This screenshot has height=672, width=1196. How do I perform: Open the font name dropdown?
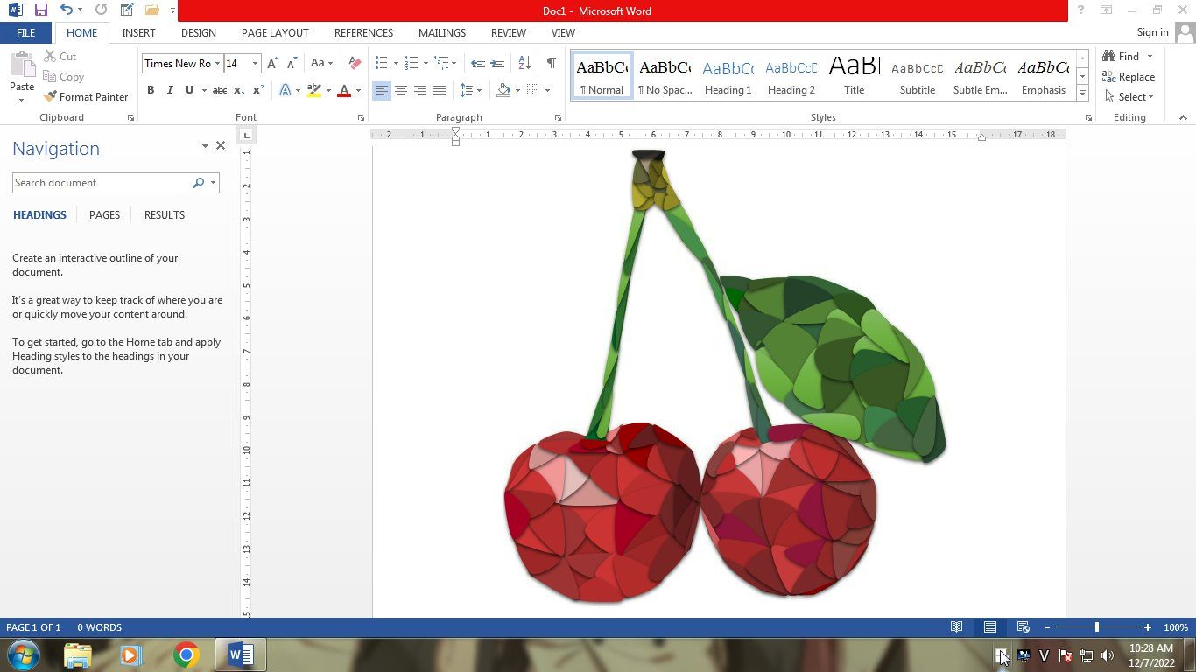(217, 63)
